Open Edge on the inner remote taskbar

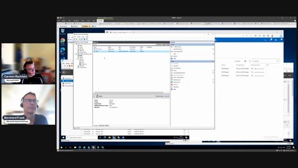point(105,137)
